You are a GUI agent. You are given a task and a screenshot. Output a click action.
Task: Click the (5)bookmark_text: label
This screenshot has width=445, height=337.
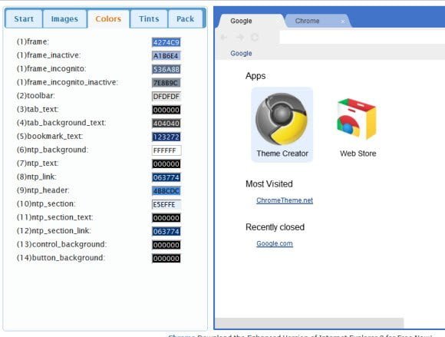[x=50, y=137]
